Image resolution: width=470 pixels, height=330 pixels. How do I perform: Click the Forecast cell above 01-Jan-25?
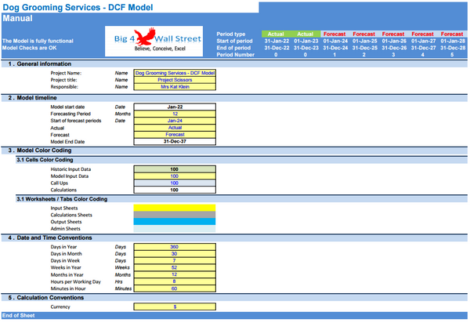[x=364, y=34]
